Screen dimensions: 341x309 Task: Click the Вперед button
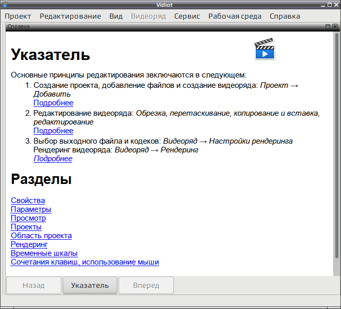tap(146, 285)
